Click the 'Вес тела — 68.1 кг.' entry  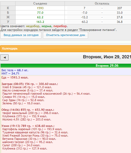pos(15,70)
